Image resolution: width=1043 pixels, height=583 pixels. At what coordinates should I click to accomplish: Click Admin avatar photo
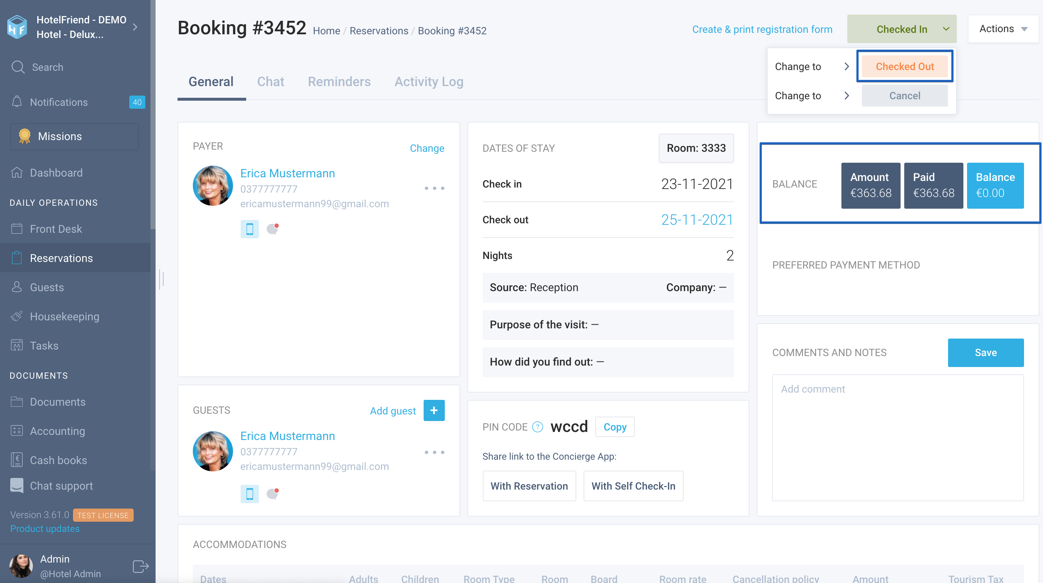21,566
